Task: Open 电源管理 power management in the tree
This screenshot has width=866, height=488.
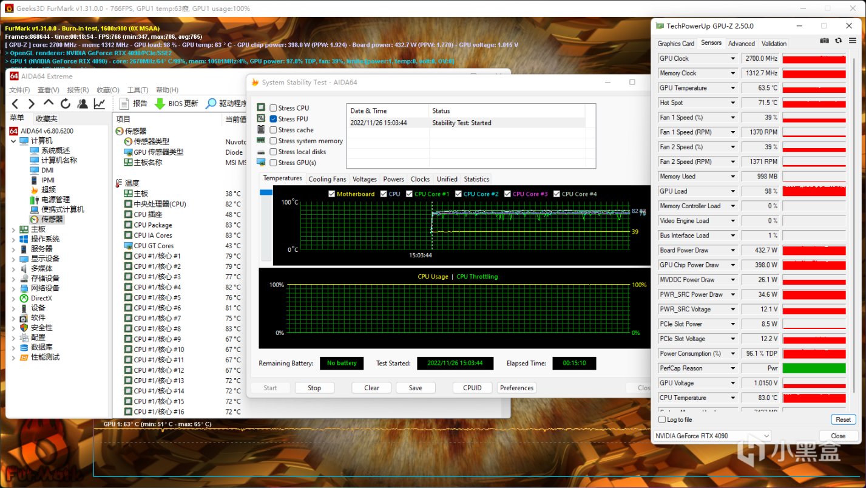Action: [50, 200]
